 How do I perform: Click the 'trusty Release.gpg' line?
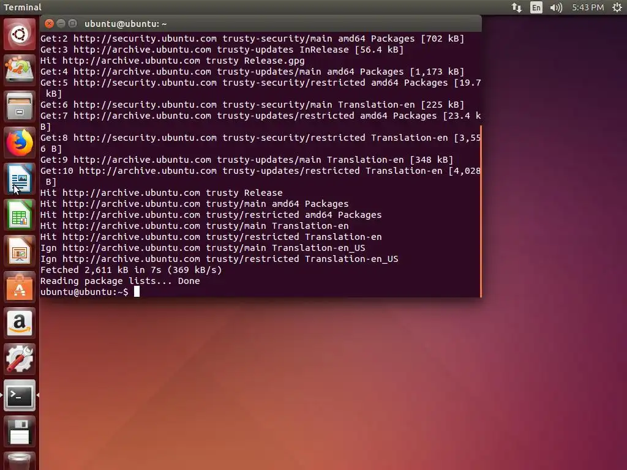[x=172, y=61]
